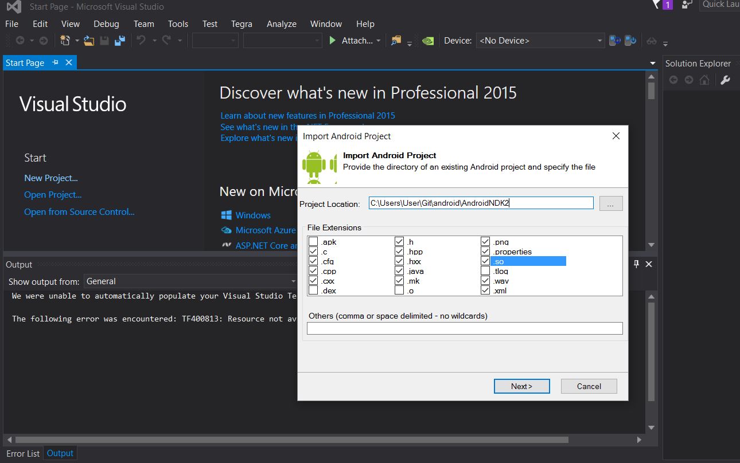Open the solution configurations dropdown
Image resolution: width=740 pixels, height=463 pixels.
point(215,41)
